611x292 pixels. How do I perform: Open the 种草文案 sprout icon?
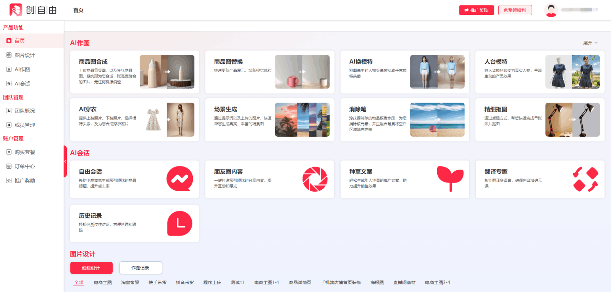[450, 179]
